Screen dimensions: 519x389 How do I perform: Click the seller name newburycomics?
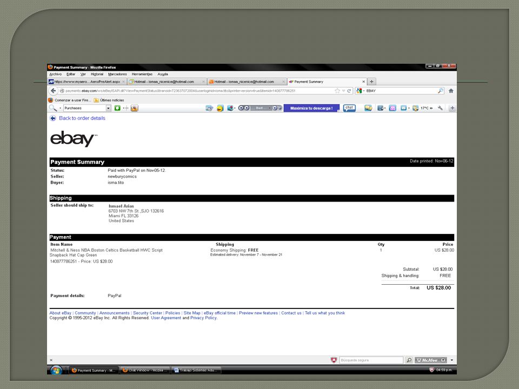click(x=122, y=177)
